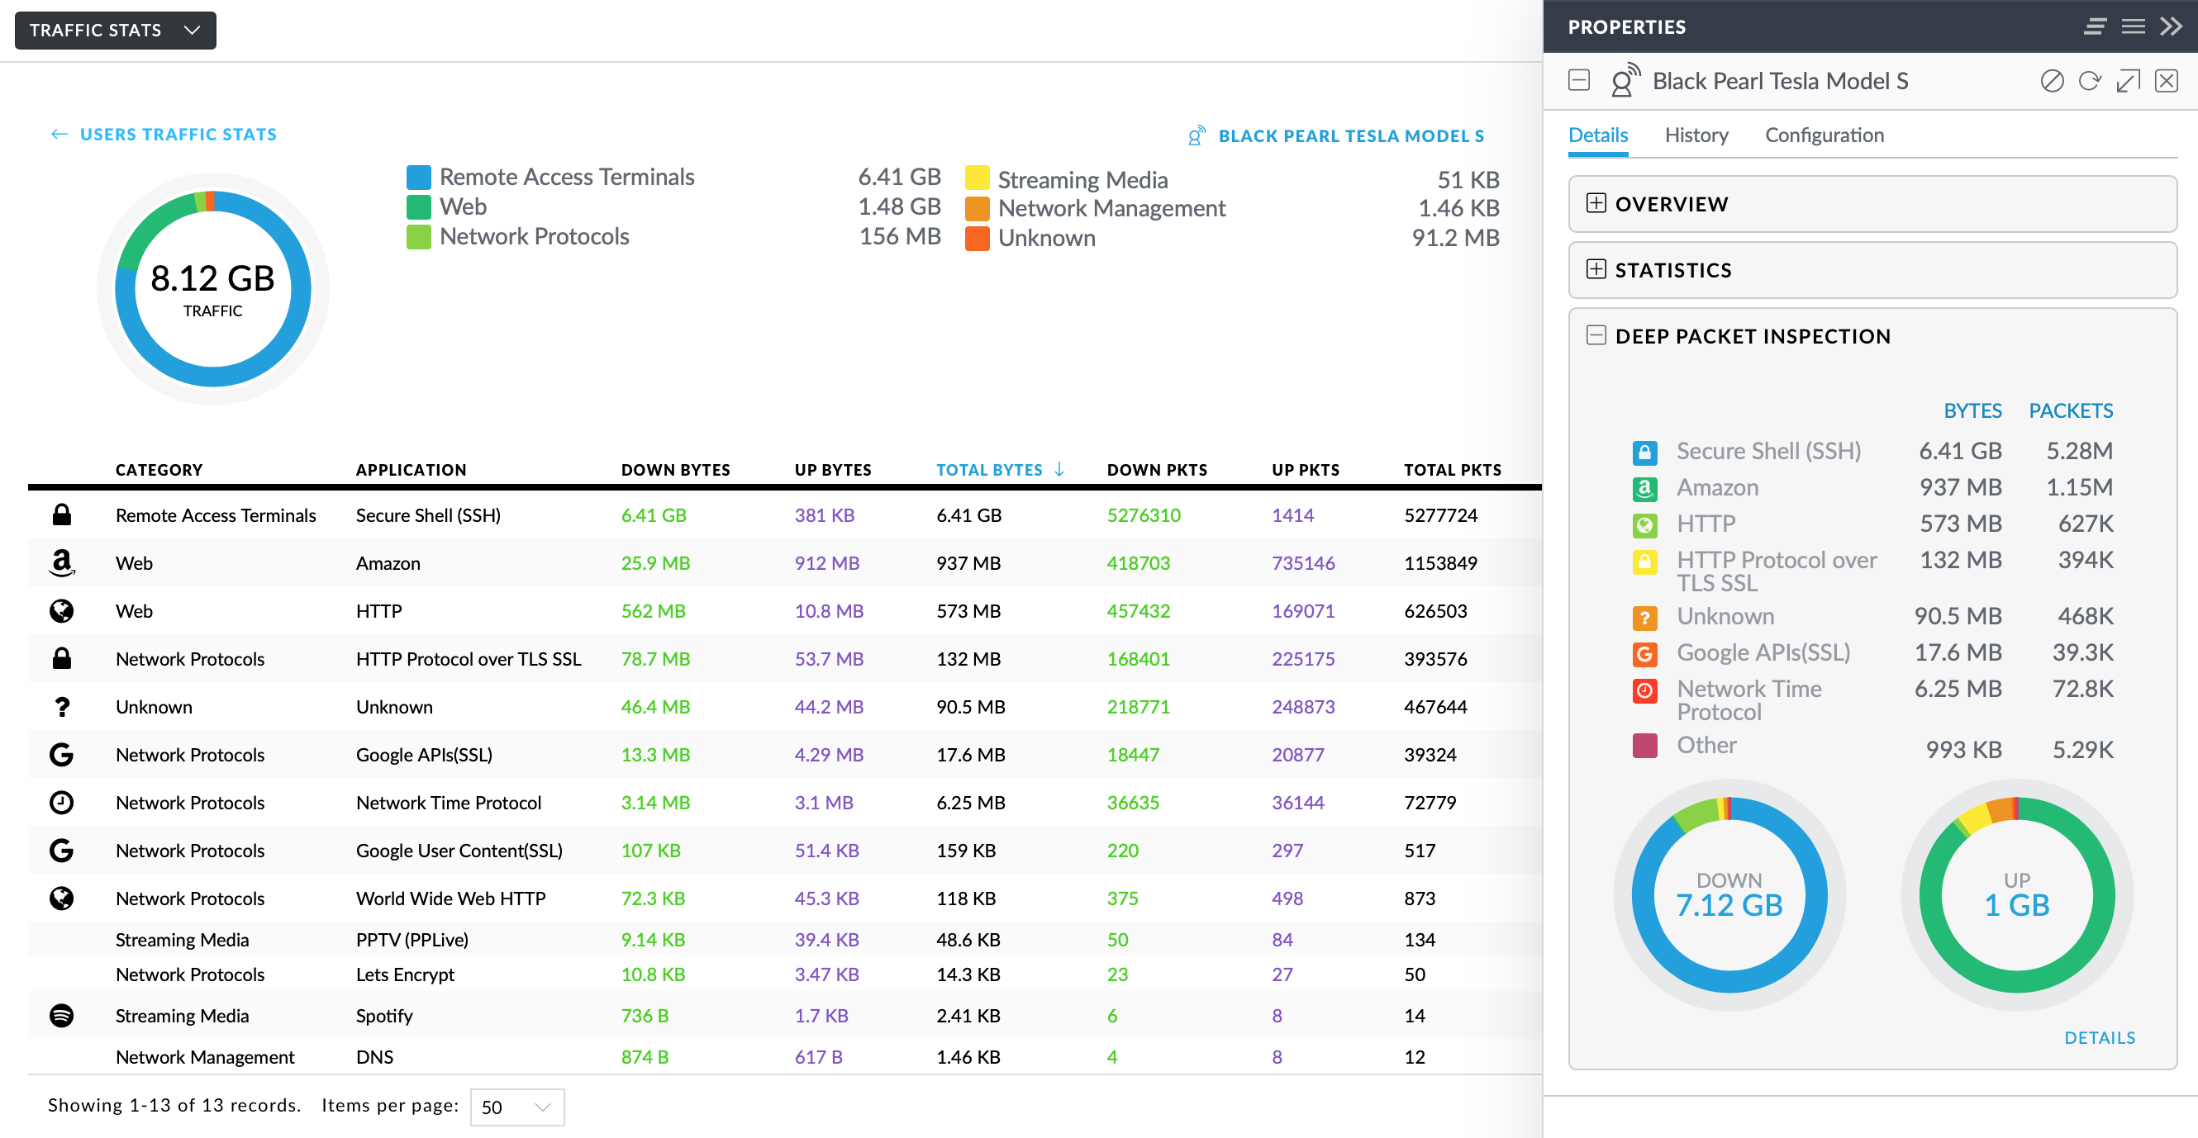Open the Details link under DPI charts
Image resolution: width=2198 pixels, height=1138 pixels.
pyautogui.click(x=2099, y=1037)
